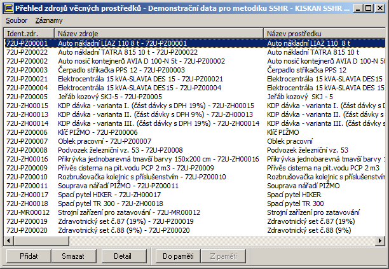
Task: Click the window system icon in title bar
Action: 9,8
